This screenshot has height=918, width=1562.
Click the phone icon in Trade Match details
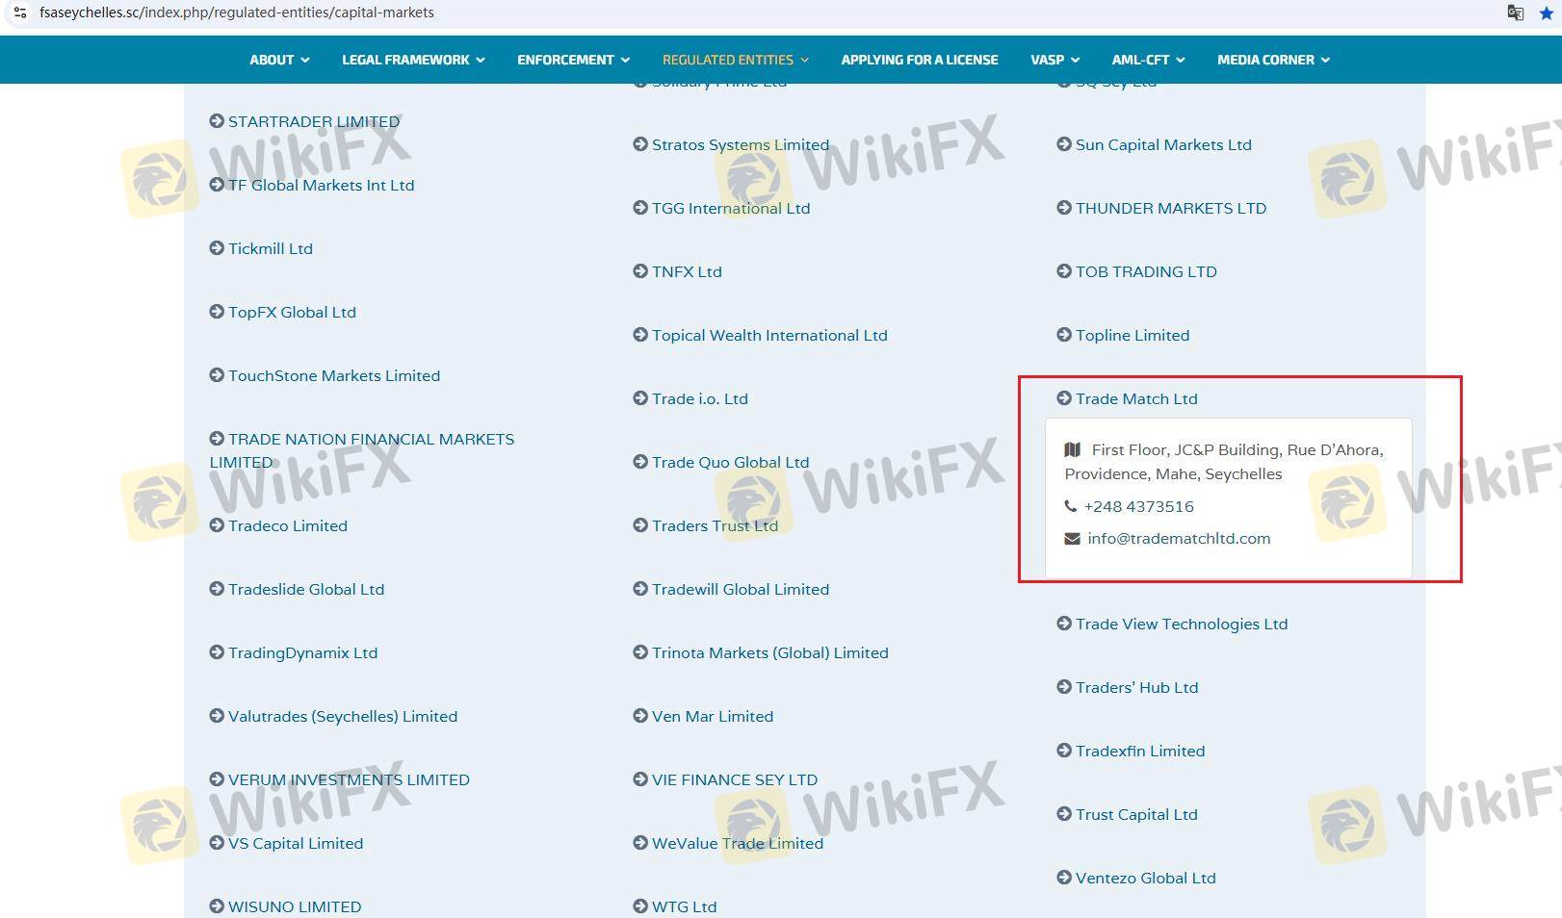click(x=1071, y=506)
